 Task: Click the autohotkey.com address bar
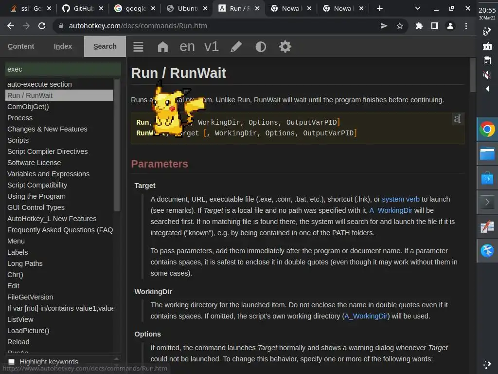(x=216, y=26)
